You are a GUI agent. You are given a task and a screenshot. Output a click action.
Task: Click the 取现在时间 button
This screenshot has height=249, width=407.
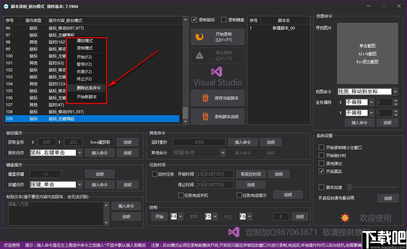(251, 174)
